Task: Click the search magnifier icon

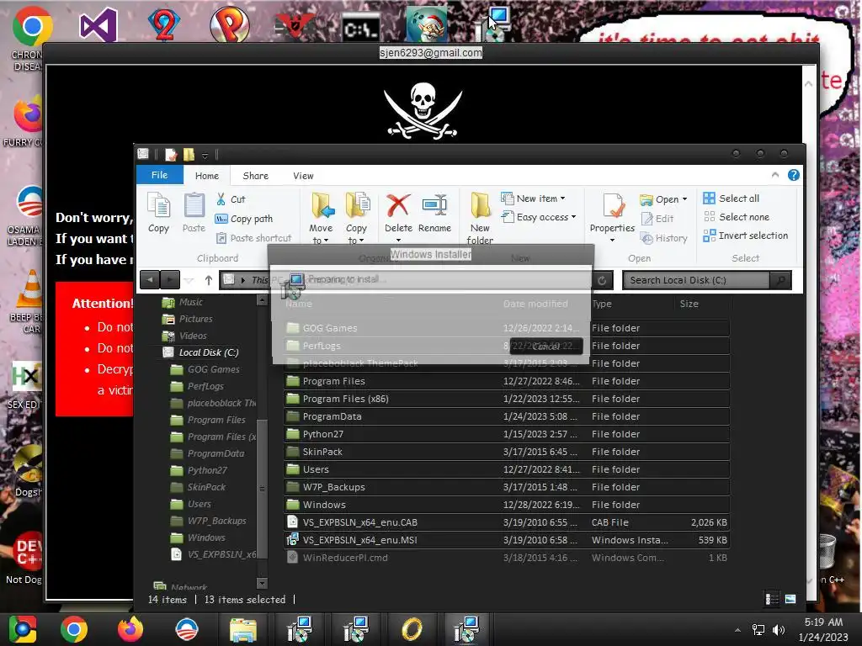Action: click(780, 280)
